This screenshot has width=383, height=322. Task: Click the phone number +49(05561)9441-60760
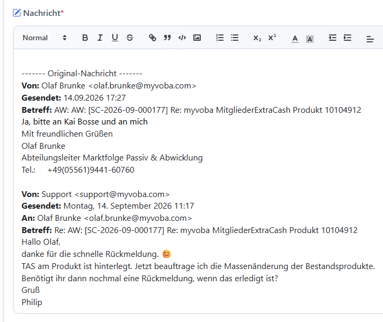91,170
